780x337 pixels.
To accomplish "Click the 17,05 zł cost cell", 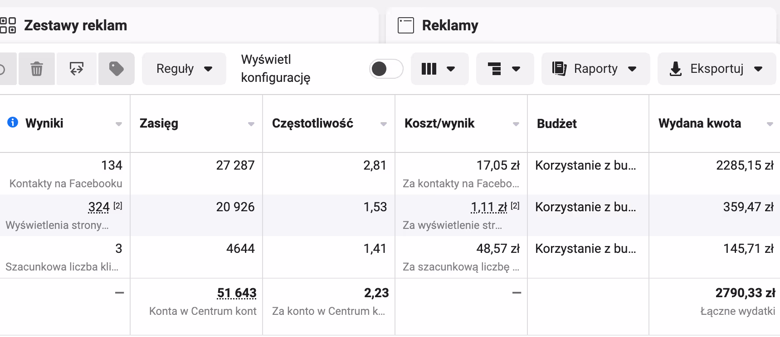I will (x=498, y=166).
